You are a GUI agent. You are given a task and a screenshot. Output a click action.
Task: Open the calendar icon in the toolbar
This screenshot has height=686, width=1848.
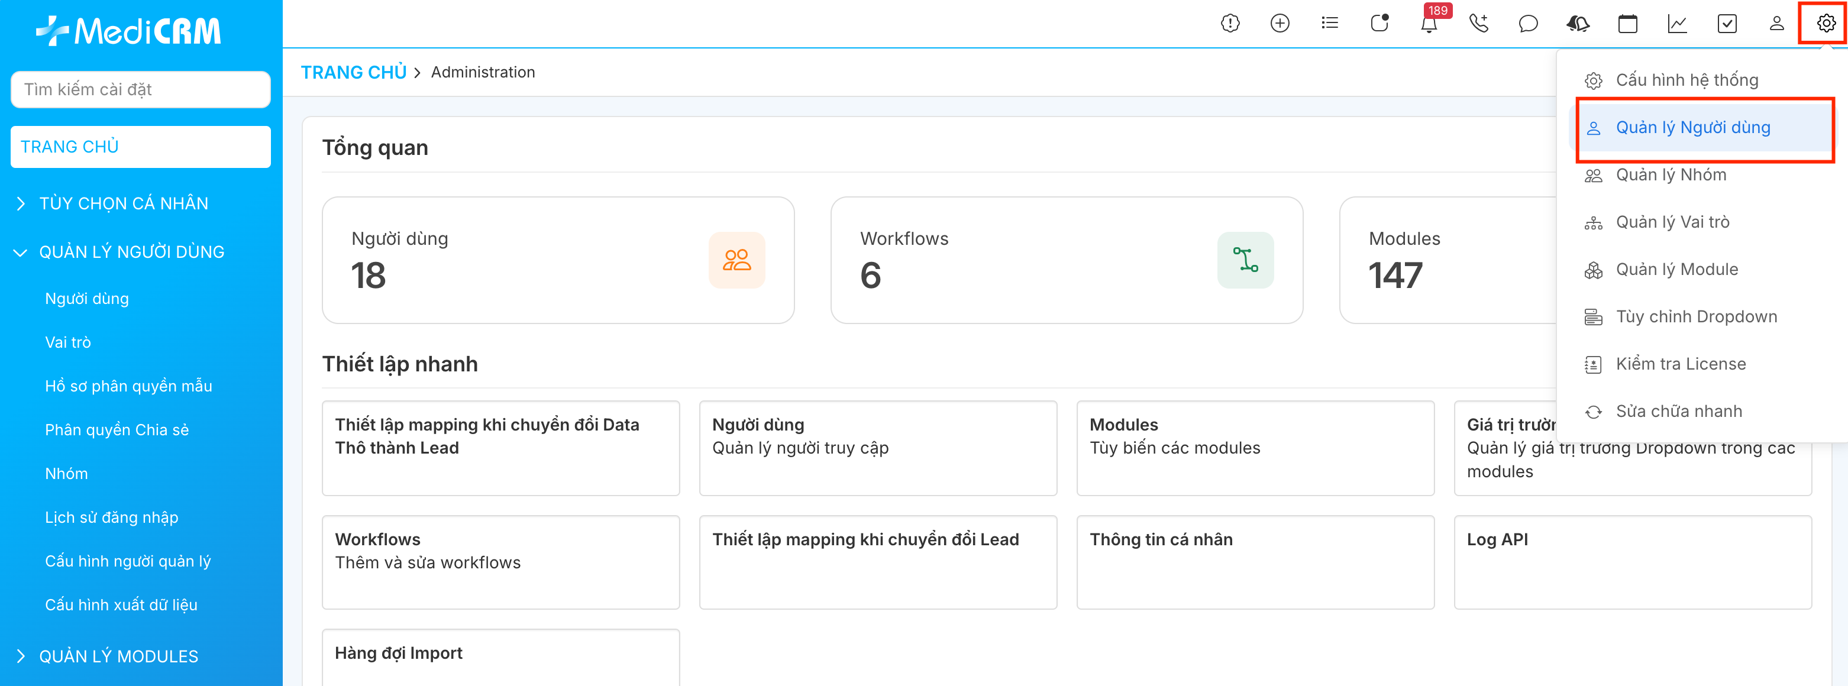click(x=1627, y=24)
